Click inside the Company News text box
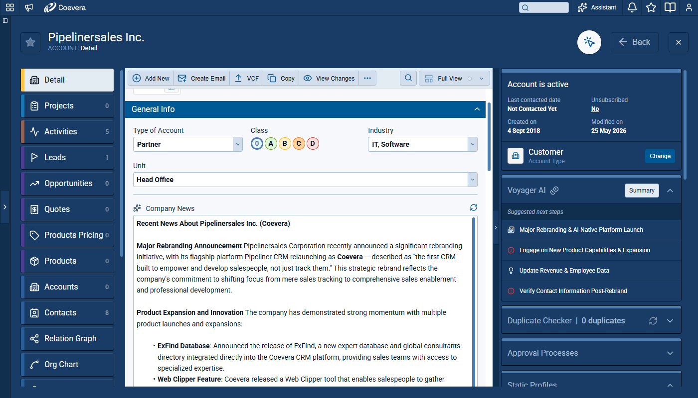This screenshot has height=398, width=698. tap(305, 301)
